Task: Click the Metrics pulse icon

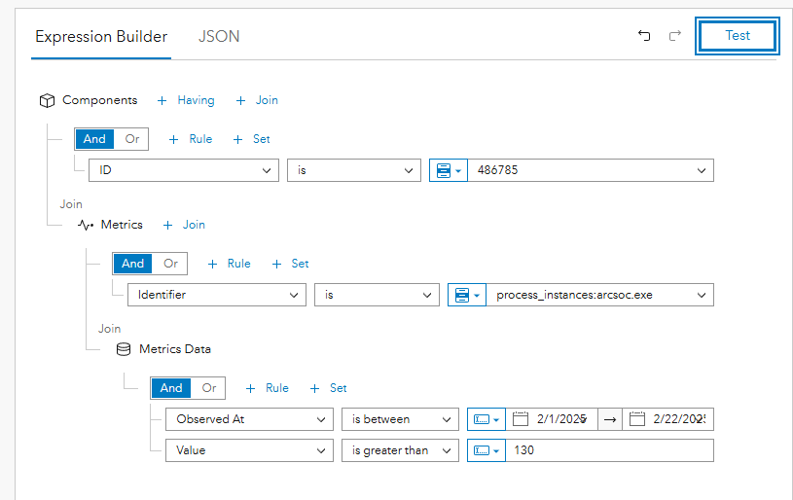Action: click(x=86, y=225)
